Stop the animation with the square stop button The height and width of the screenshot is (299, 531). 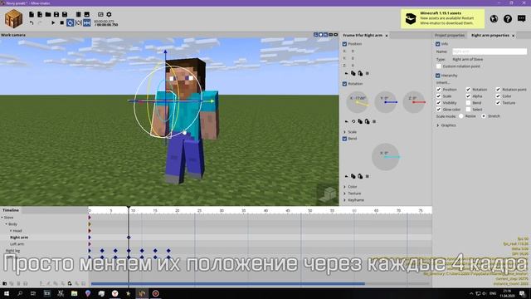click(x=61, y=23)
